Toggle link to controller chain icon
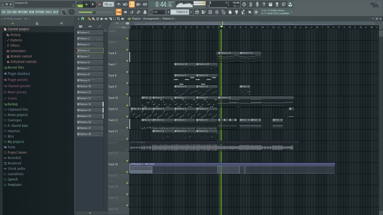The height and width of the screenshot is (215, 383). (x=138, y=12)
